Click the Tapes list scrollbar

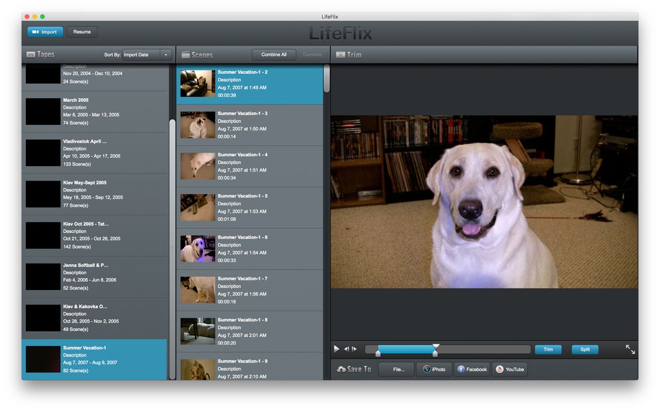[172, 249]
